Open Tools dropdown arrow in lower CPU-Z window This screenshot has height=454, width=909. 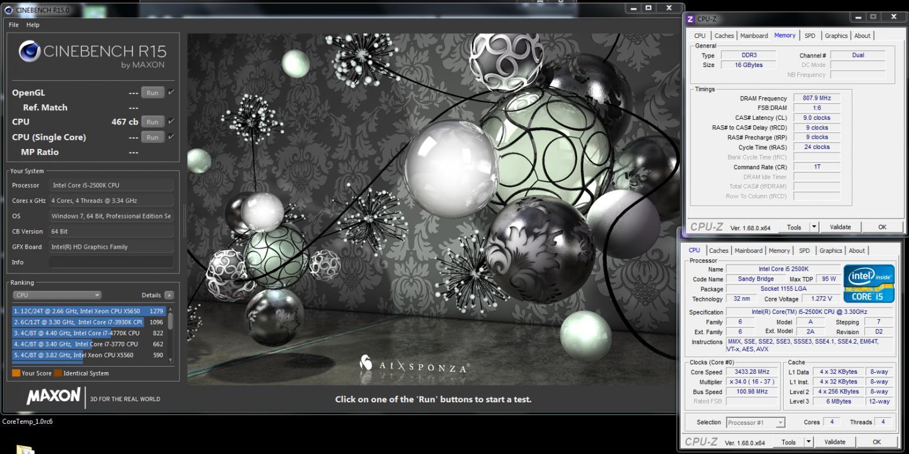pos(809,442)
